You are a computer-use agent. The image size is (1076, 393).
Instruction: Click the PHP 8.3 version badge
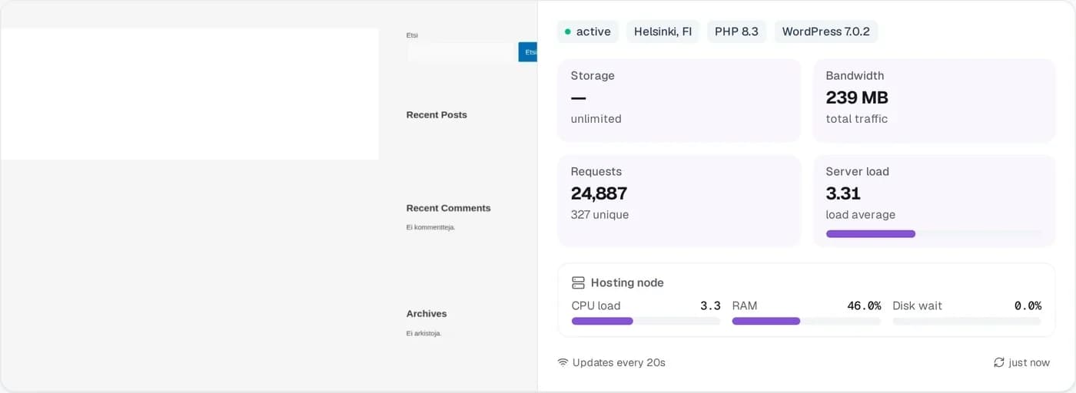(x=736, y=31)
